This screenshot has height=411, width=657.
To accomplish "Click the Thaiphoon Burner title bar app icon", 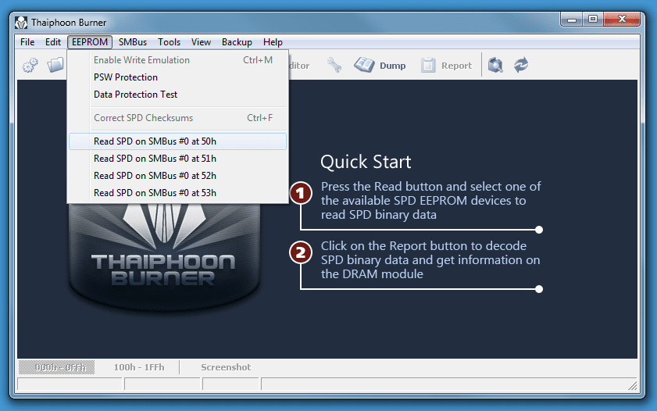I will click(x=21, y=22).
